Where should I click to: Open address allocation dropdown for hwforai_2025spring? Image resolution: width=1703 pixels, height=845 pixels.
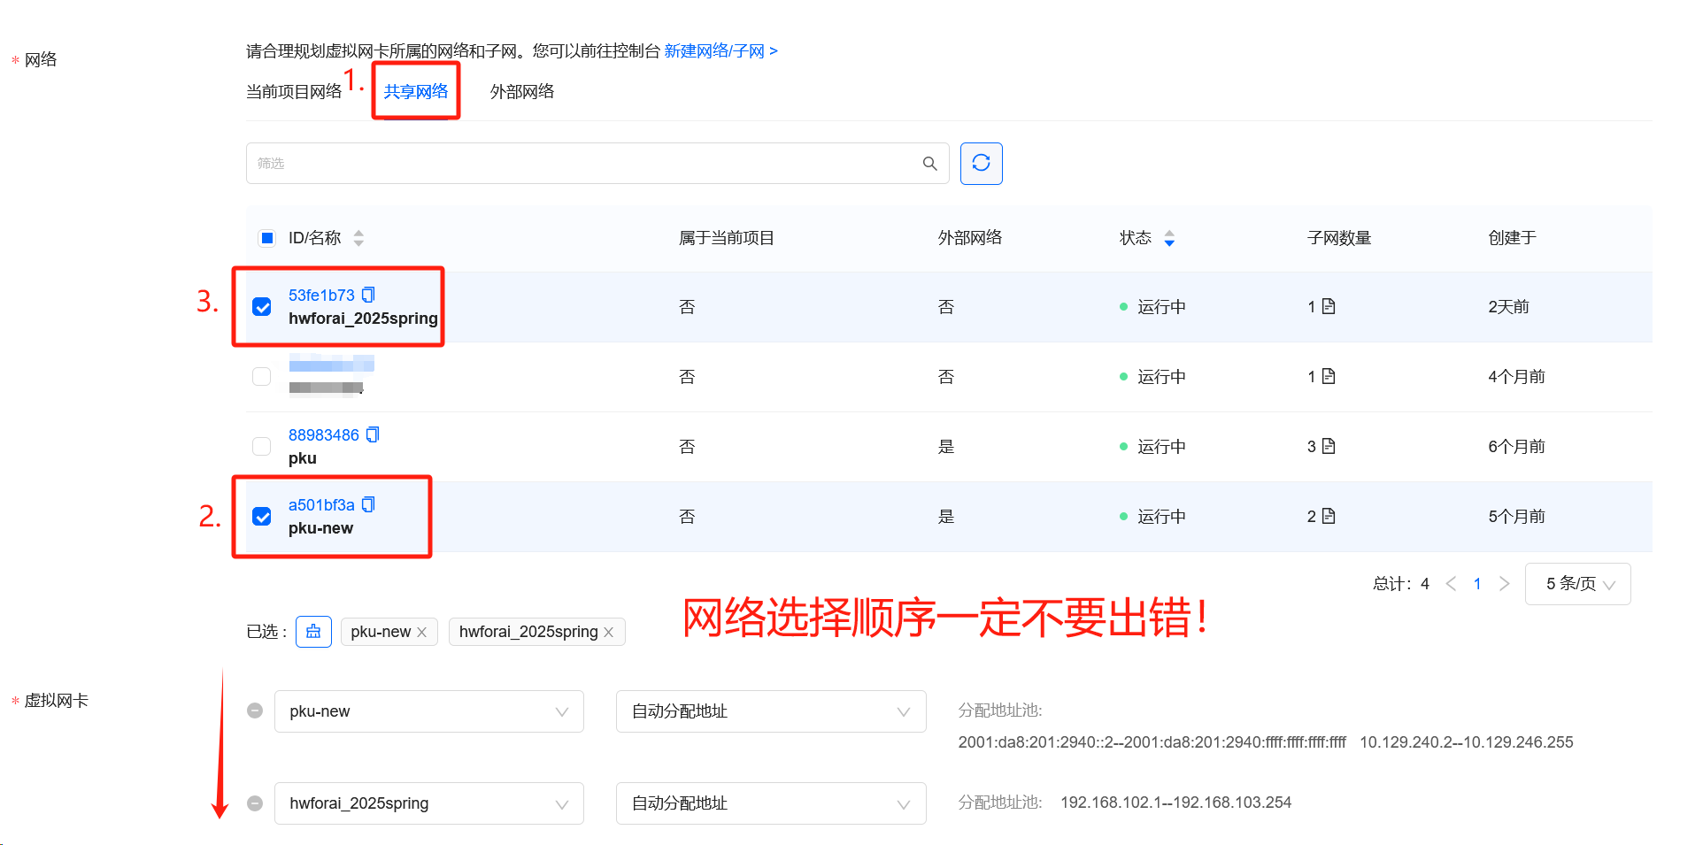(770, 803)
